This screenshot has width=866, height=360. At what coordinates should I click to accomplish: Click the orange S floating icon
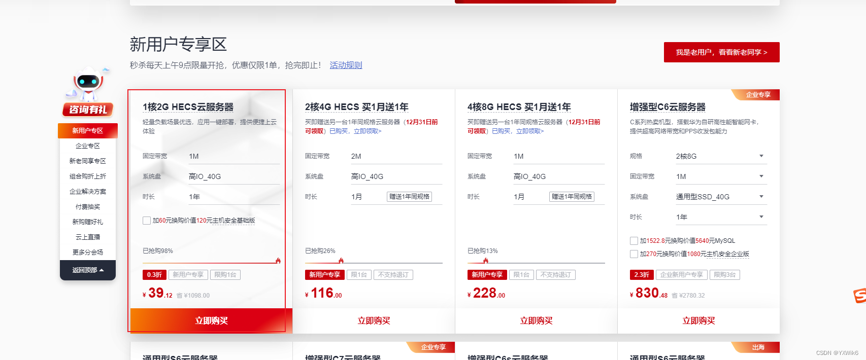coord(859,296)
